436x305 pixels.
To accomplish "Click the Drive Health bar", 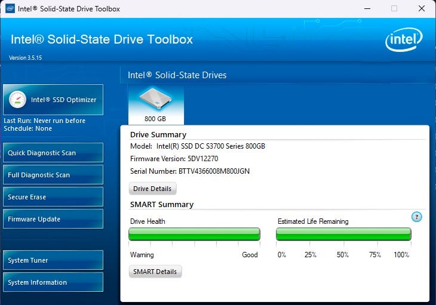I will 194,234.
